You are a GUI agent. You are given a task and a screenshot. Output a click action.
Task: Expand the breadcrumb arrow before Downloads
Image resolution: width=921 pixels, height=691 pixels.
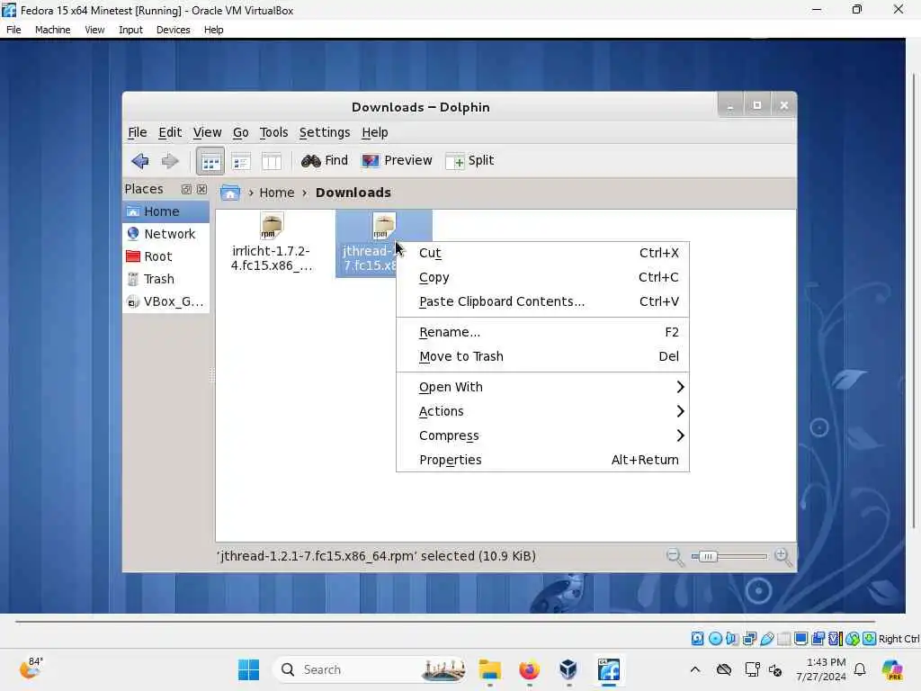click(304, 193)
